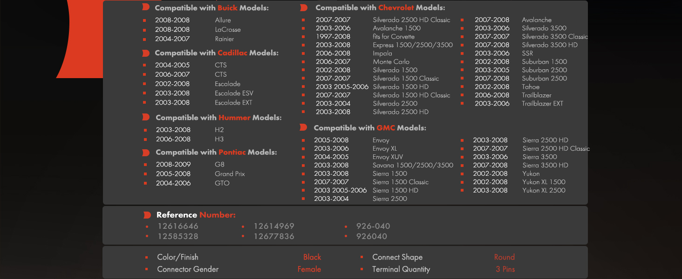
Task: Click the red marker beside GMC Models heading
Action: pyautogui.click(x=303, y=127)
